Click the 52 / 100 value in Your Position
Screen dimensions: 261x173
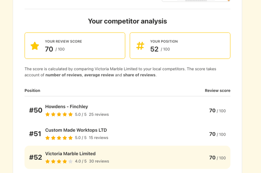click(160, 49)
